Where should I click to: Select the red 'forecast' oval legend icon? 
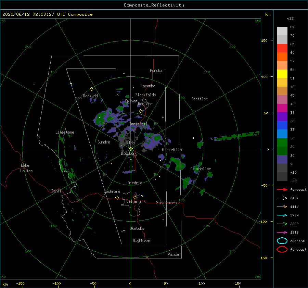click(282, 249)
